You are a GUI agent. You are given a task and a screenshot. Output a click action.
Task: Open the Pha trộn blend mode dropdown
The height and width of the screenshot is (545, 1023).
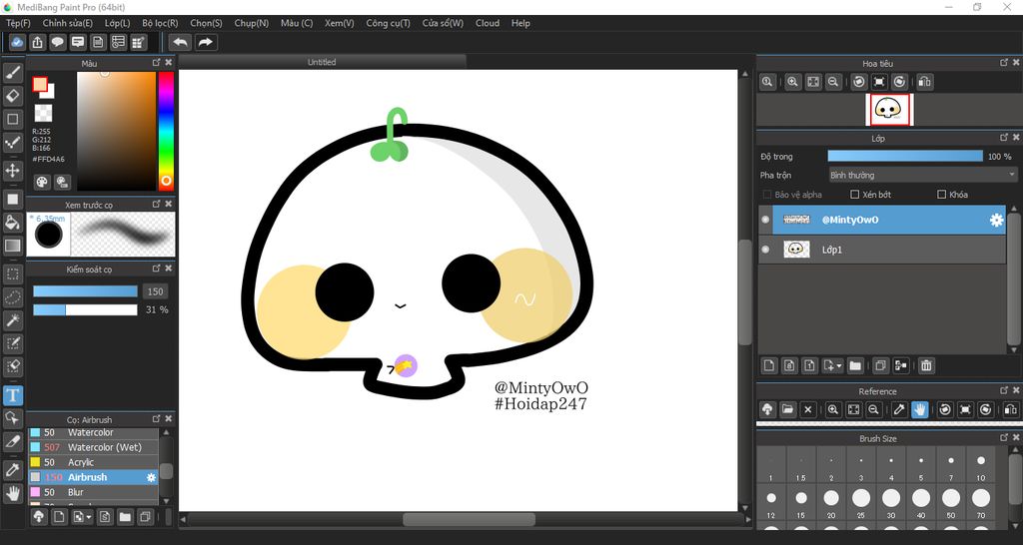922,175
